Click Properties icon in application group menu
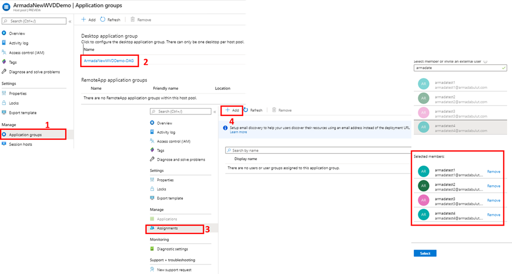Image resolution: width=512 pixels, height=274 pixels. (x=152, y=180)
